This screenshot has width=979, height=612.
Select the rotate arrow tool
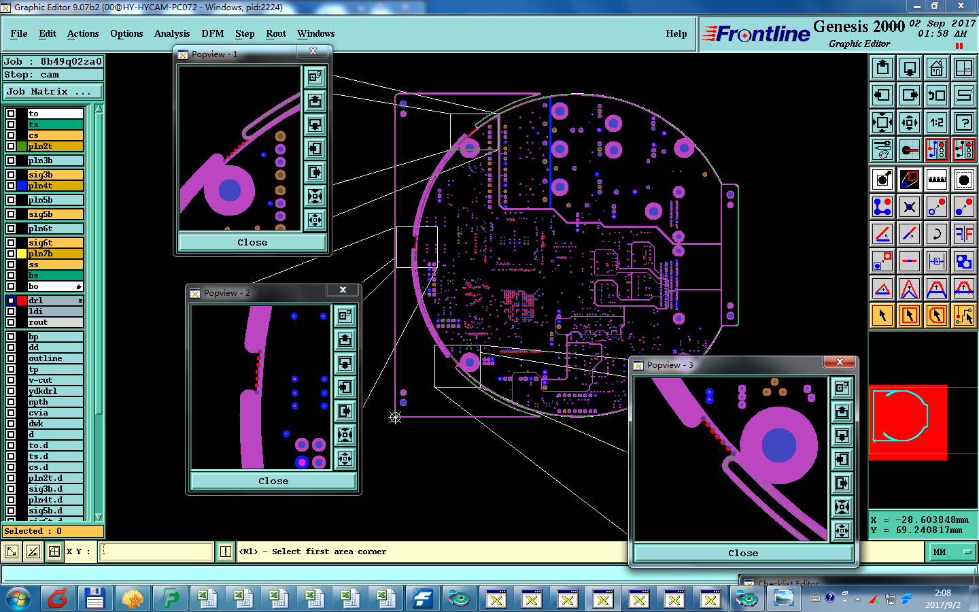point(937,234)
